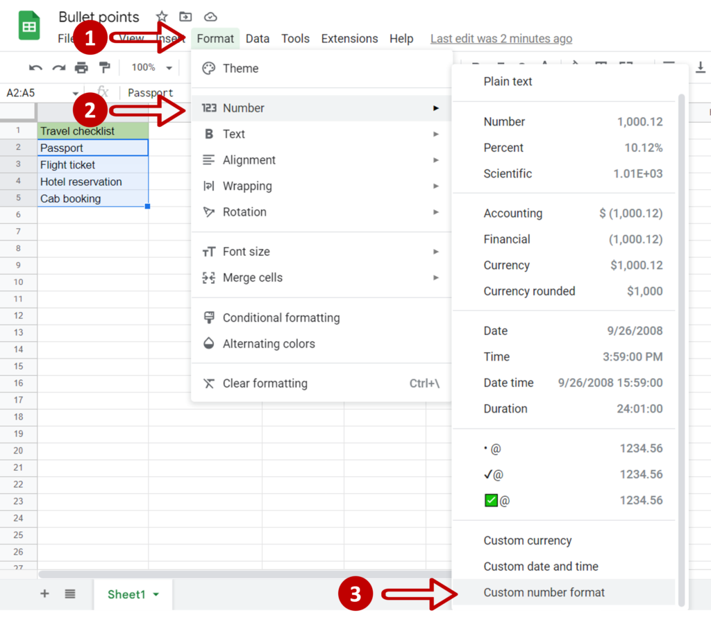This screenshot has height=622, width=711.
Task: Apply the Financial format
Action: point(564,239)
